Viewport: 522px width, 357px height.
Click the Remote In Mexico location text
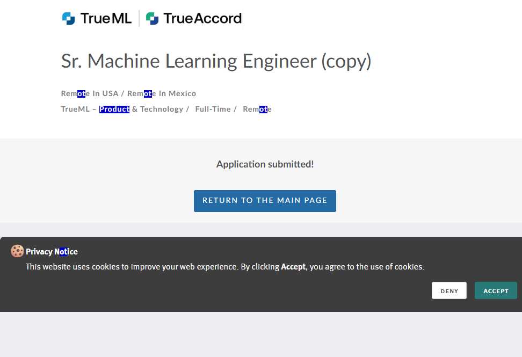tap(162, 93)
